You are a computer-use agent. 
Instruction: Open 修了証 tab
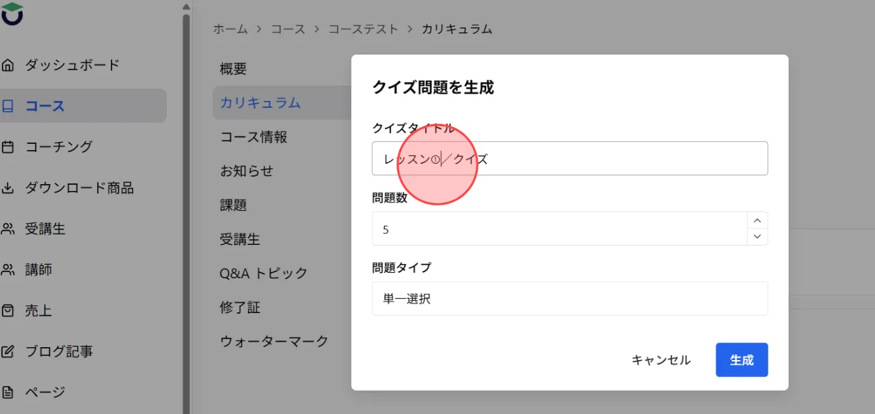coord(240,308)
